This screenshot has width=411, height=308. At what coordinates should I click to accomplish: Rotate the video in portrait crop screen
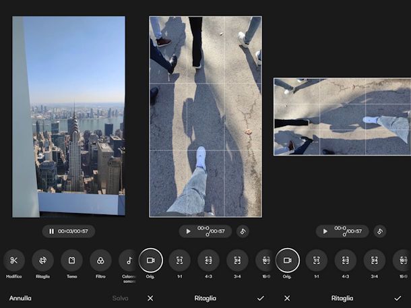click(243, 231)
